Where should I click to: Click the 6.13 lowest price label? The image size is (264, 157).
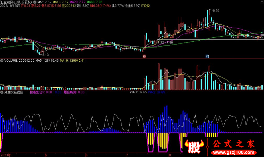[x=46, y=55]
